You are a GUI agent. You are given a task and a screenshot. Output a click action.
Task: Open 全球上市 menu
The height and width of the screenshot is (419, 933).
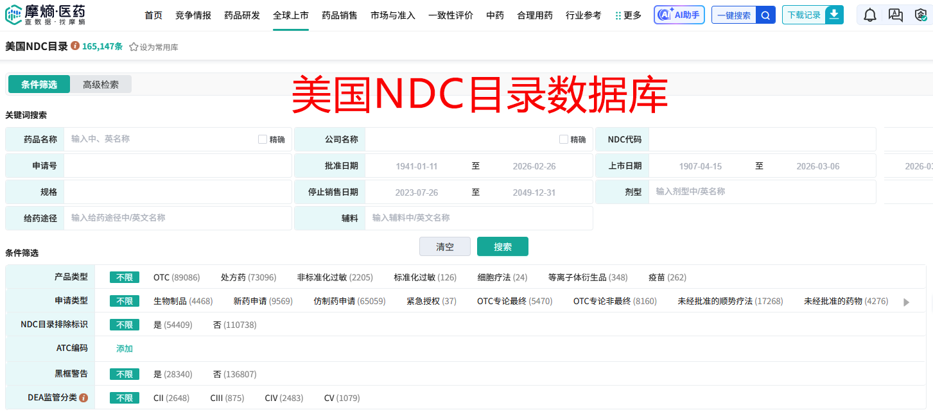coord(291,15)
